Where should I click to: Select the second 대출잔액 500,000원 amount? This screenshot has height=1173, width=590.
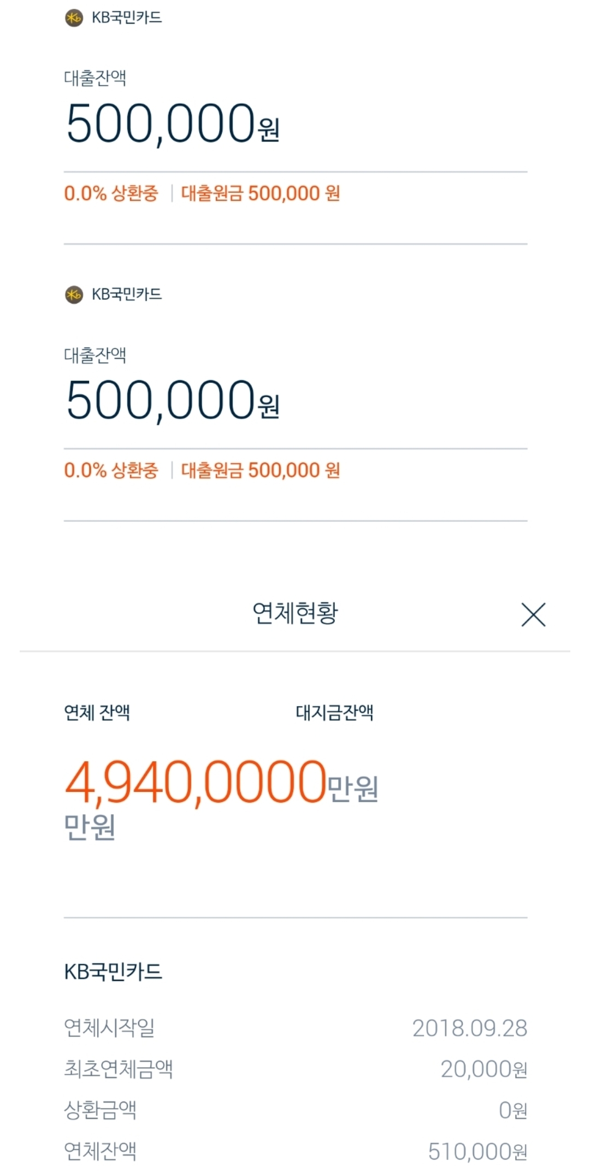[173, 401]
